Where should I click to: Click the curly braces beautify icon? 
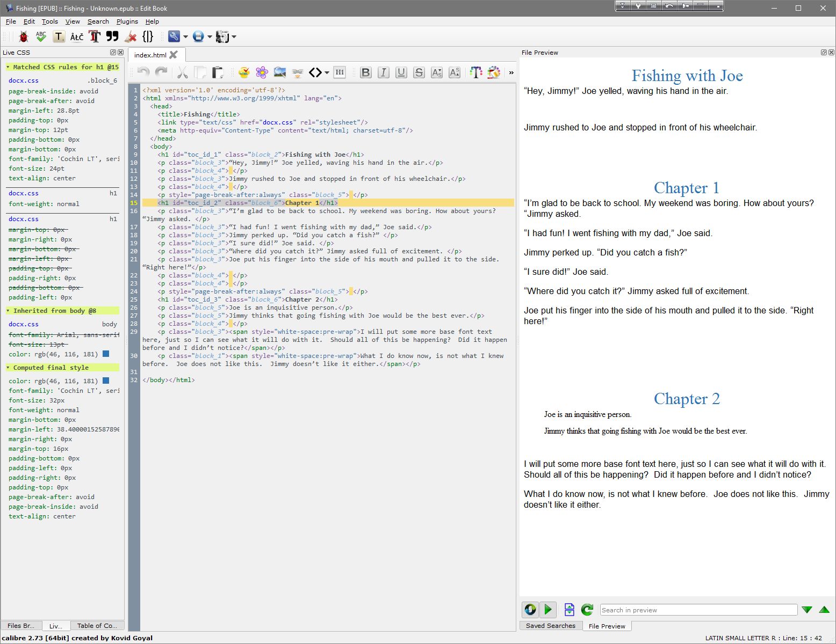click(148, 36)
